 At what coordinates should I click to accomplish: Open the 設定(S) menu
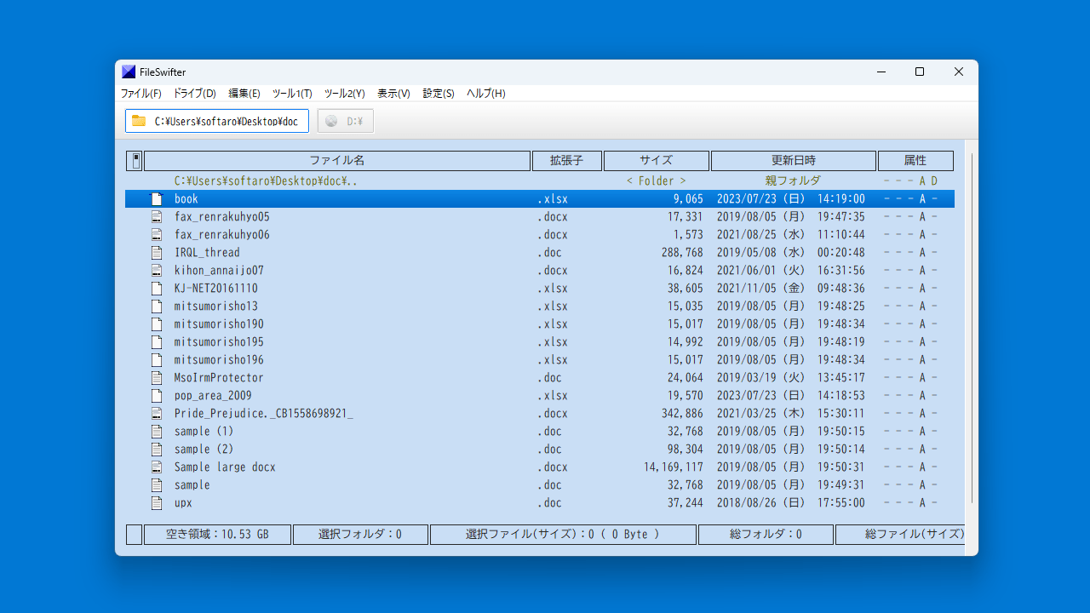[x=439, y=94]
